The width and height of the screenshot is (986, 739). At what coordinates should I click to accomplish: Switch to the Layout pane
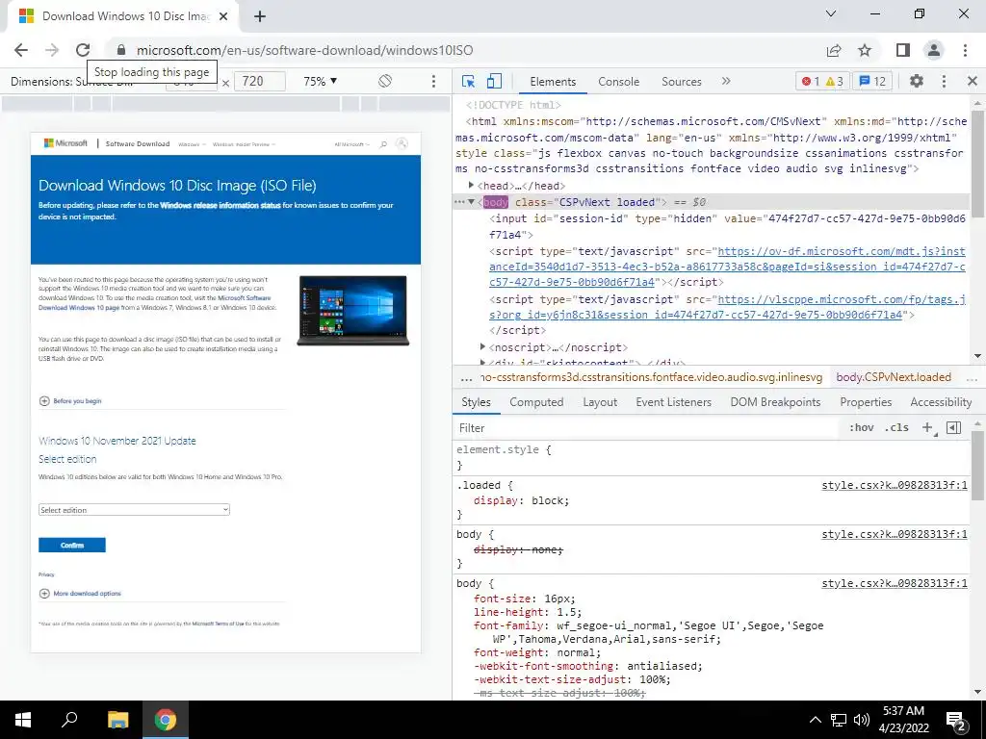(x=600, y=402)
